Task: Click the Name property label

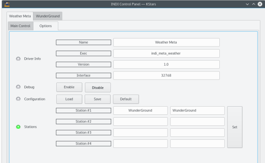Action: (x=84, y=42)
